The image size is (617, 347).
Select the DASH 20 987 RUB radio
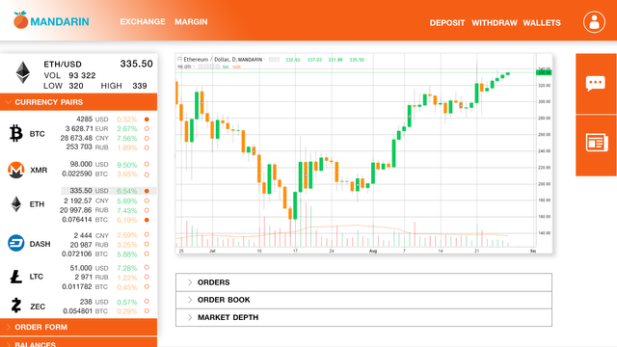pyautogui.click(x=147, y=244)
